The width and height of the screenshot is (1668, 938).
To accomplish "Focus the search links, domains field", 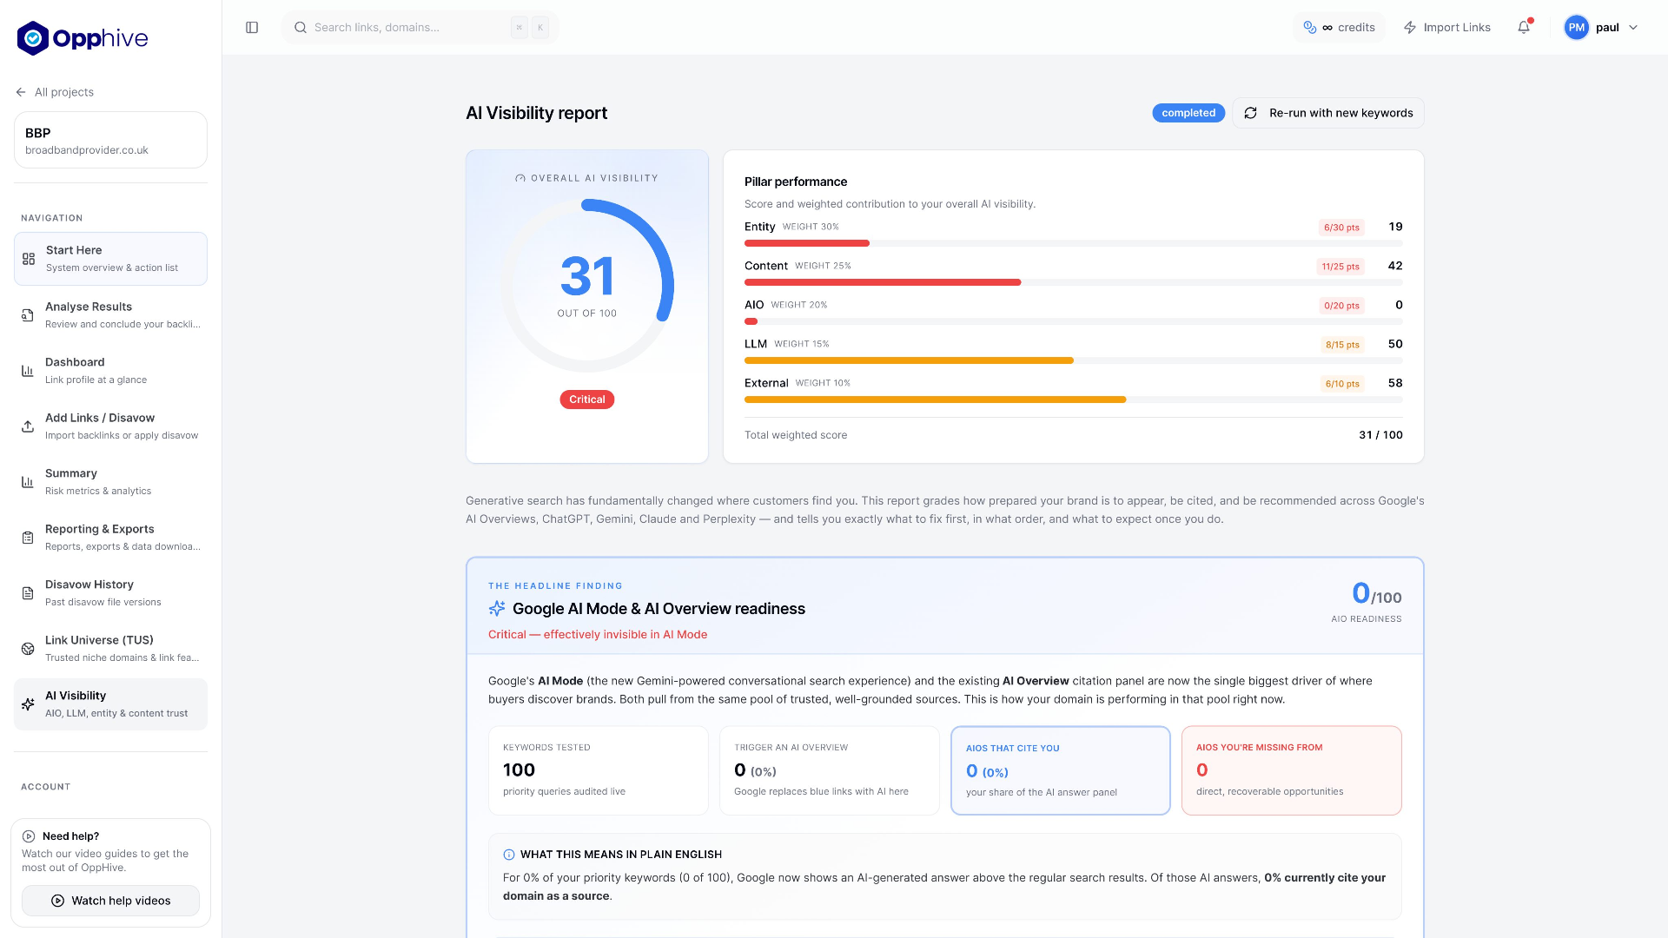I will click(420, 28).
